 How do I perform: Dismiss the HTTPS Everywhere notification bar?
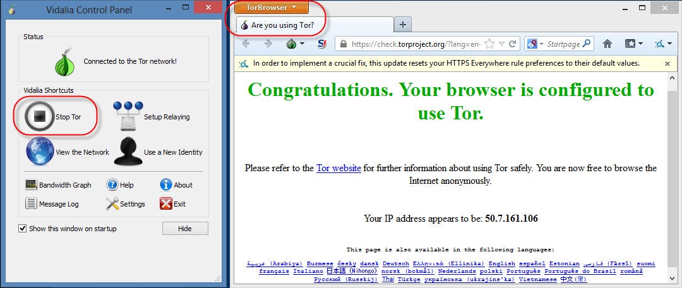click(x=667, y=64)
